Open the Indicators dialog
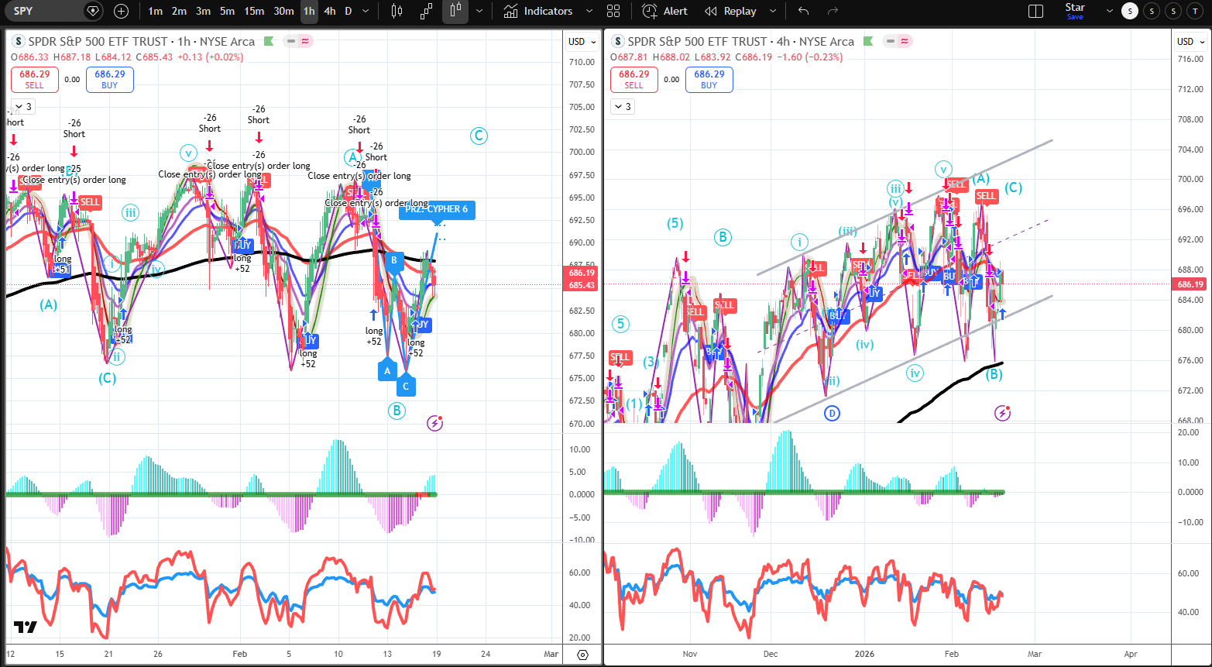Image resolution: width=1212 pixels, height=667 pixels. pyautogui.click(x=538, y=11)
